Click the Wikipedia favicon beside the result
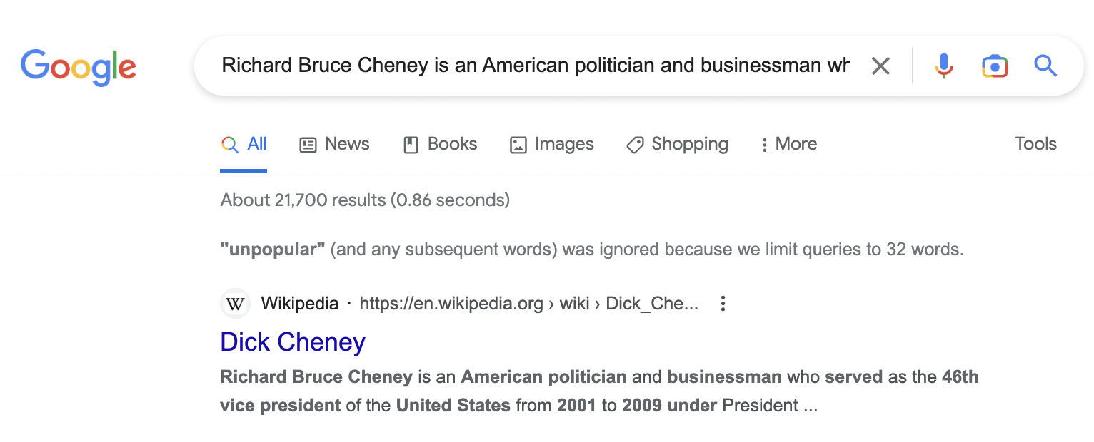 coord(235,303)
